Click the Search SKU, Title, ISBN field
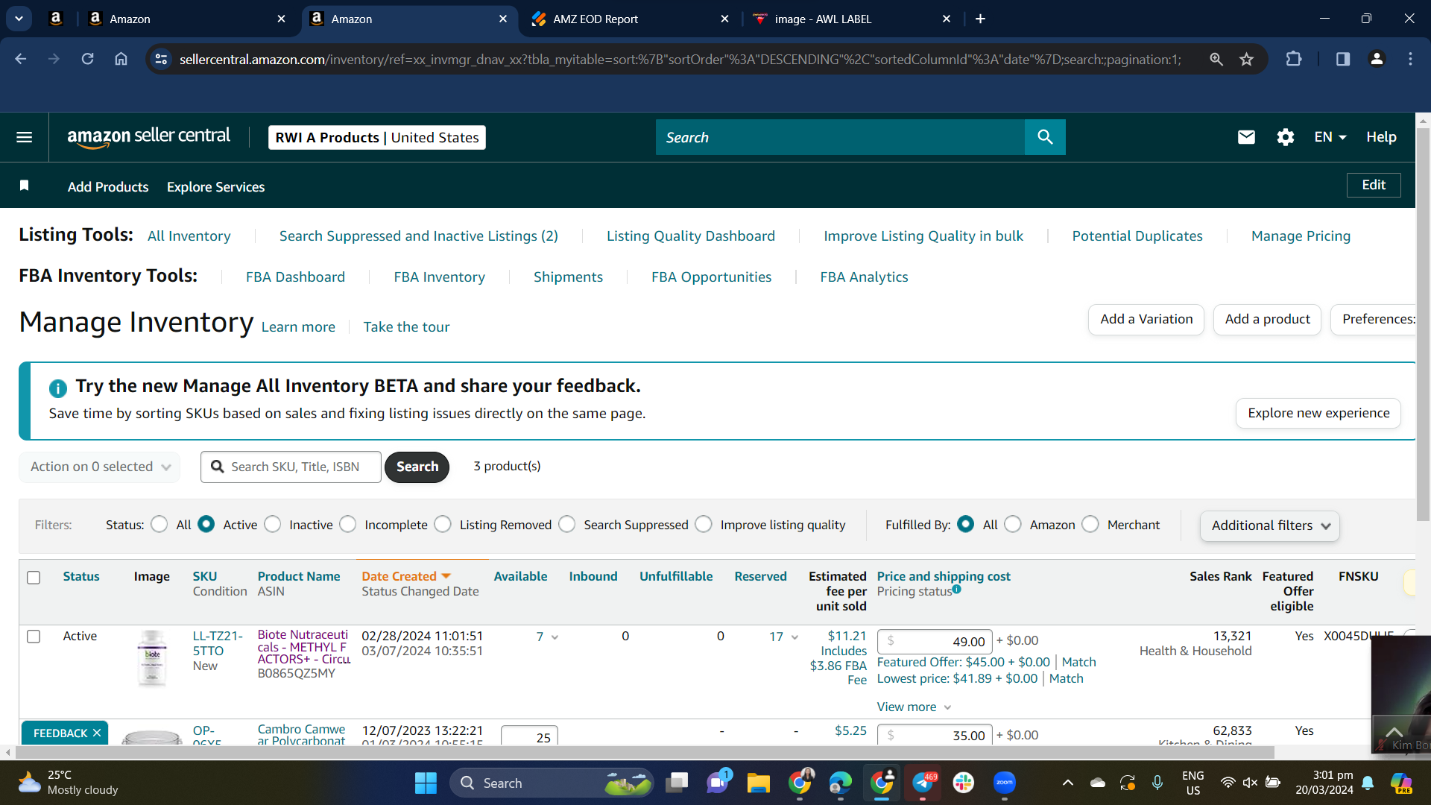 pos(291,467)
